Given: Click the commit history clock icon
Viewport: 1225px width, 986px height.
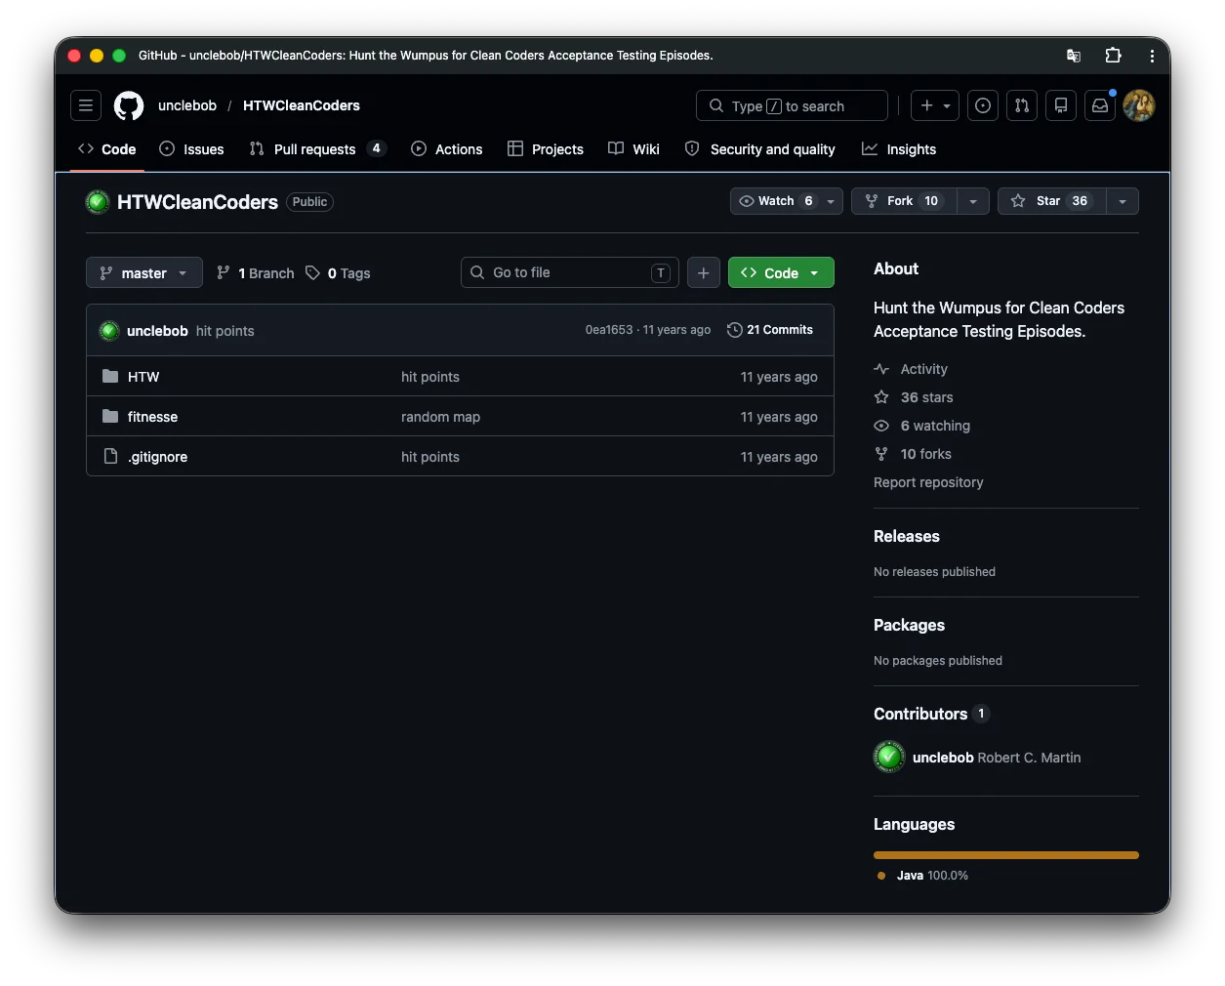Looking at the screenshot, I should (735, 330).
